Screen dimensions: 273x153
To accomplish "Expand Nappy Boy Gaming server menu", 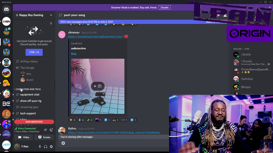I will [x=51, y=15].
